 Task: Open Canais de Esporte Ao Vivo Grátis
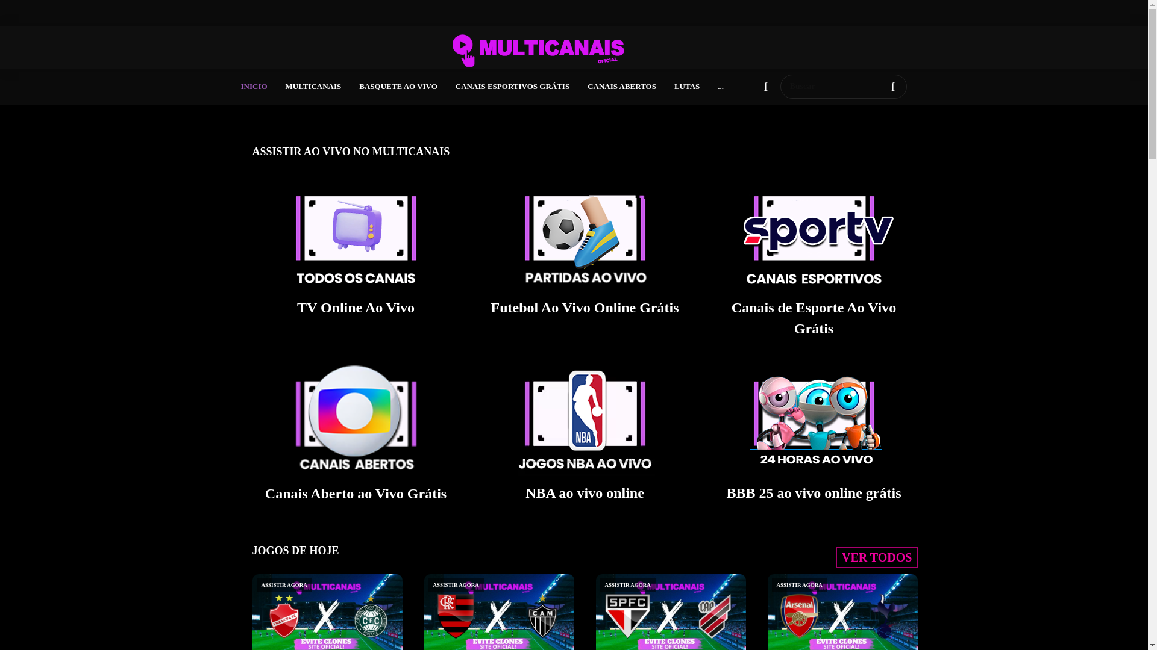click(814, 318)
